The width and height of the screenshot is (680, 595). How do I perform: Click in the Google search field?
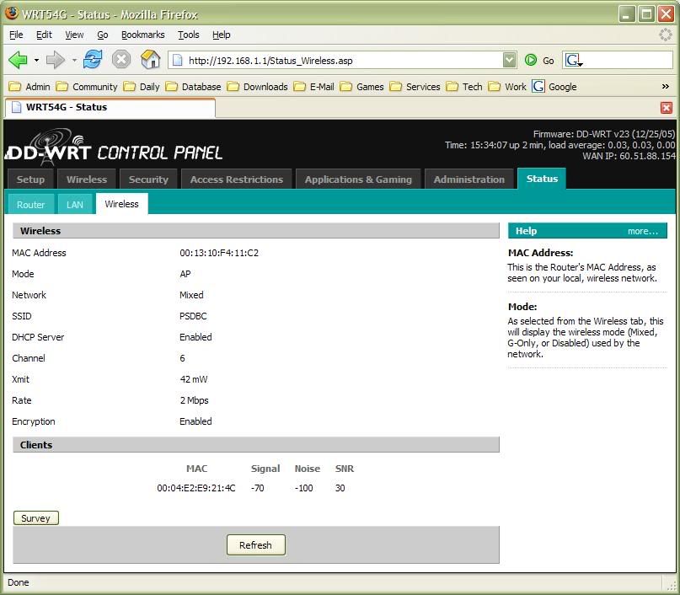point(628,60)
